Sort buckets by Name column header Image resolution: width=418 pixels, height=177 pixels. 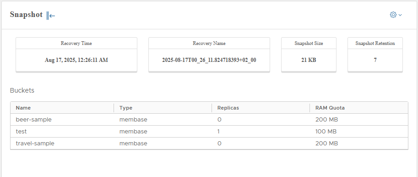(x=23, y=108)
